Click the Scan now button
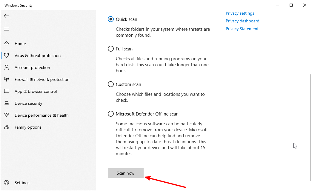The image size is (312, 191). tap(126, 173)
